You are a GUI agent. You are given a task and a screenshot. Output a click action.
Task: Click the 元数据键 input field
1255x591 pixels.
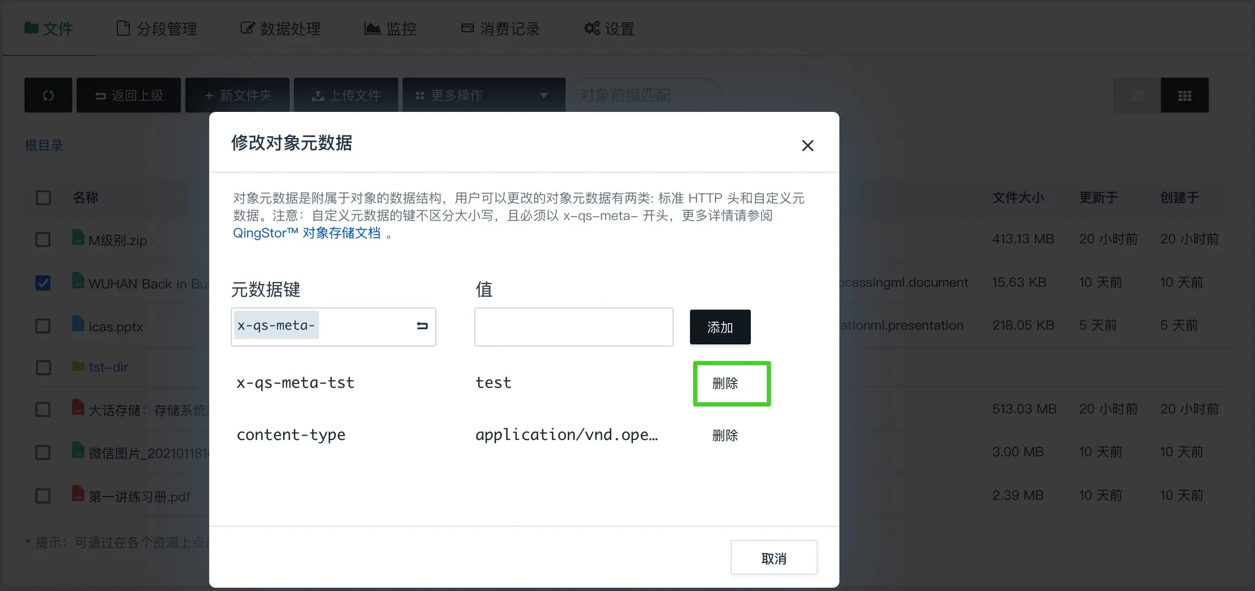tap(334, 327)
